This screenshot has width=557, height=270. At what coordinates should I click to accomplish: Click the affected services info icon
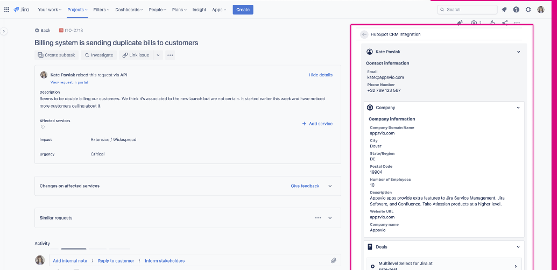[43, 126]
